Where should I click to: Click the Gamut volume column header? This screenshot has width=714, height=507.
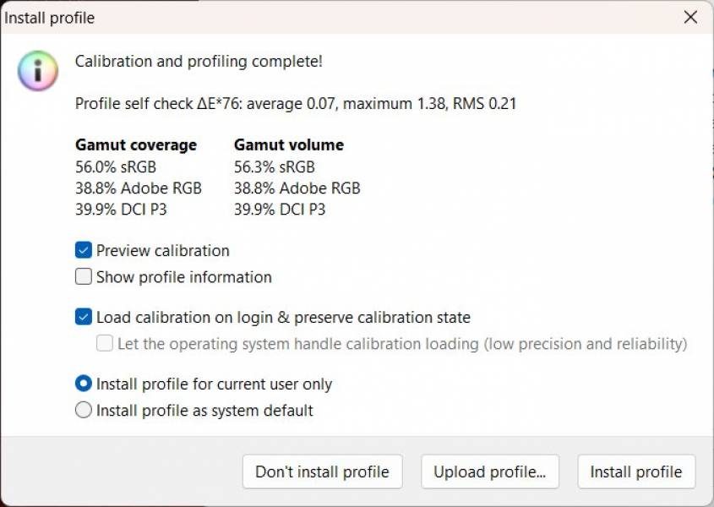(x=288, y=144)
